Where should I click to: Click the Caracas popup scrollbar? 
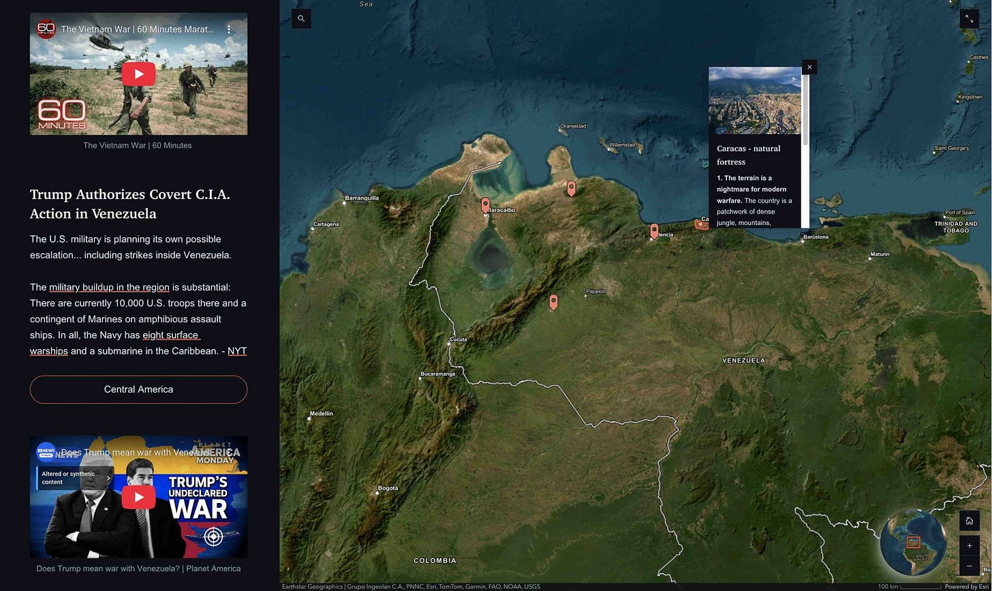click(805, 109)
